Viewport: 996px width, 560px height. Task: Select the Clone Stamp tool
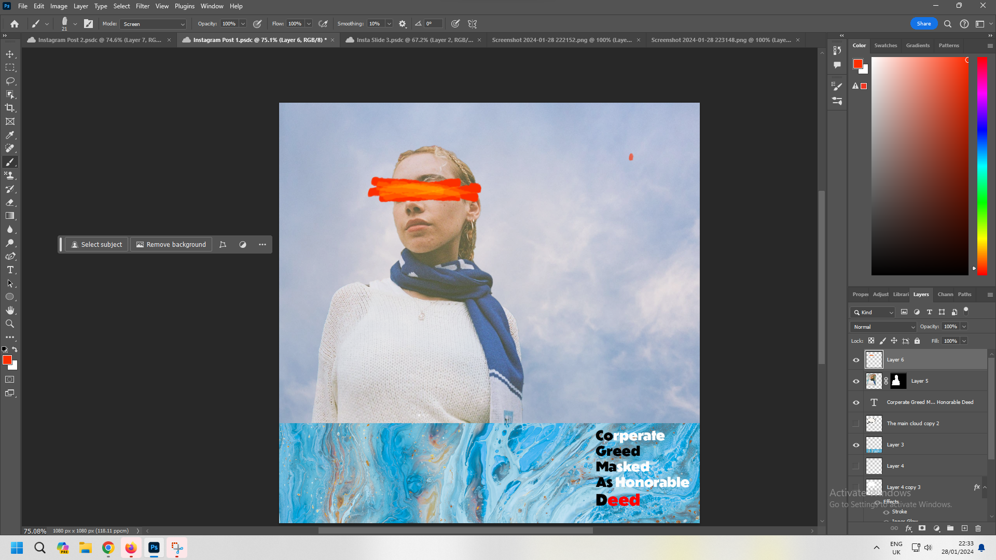10,175
